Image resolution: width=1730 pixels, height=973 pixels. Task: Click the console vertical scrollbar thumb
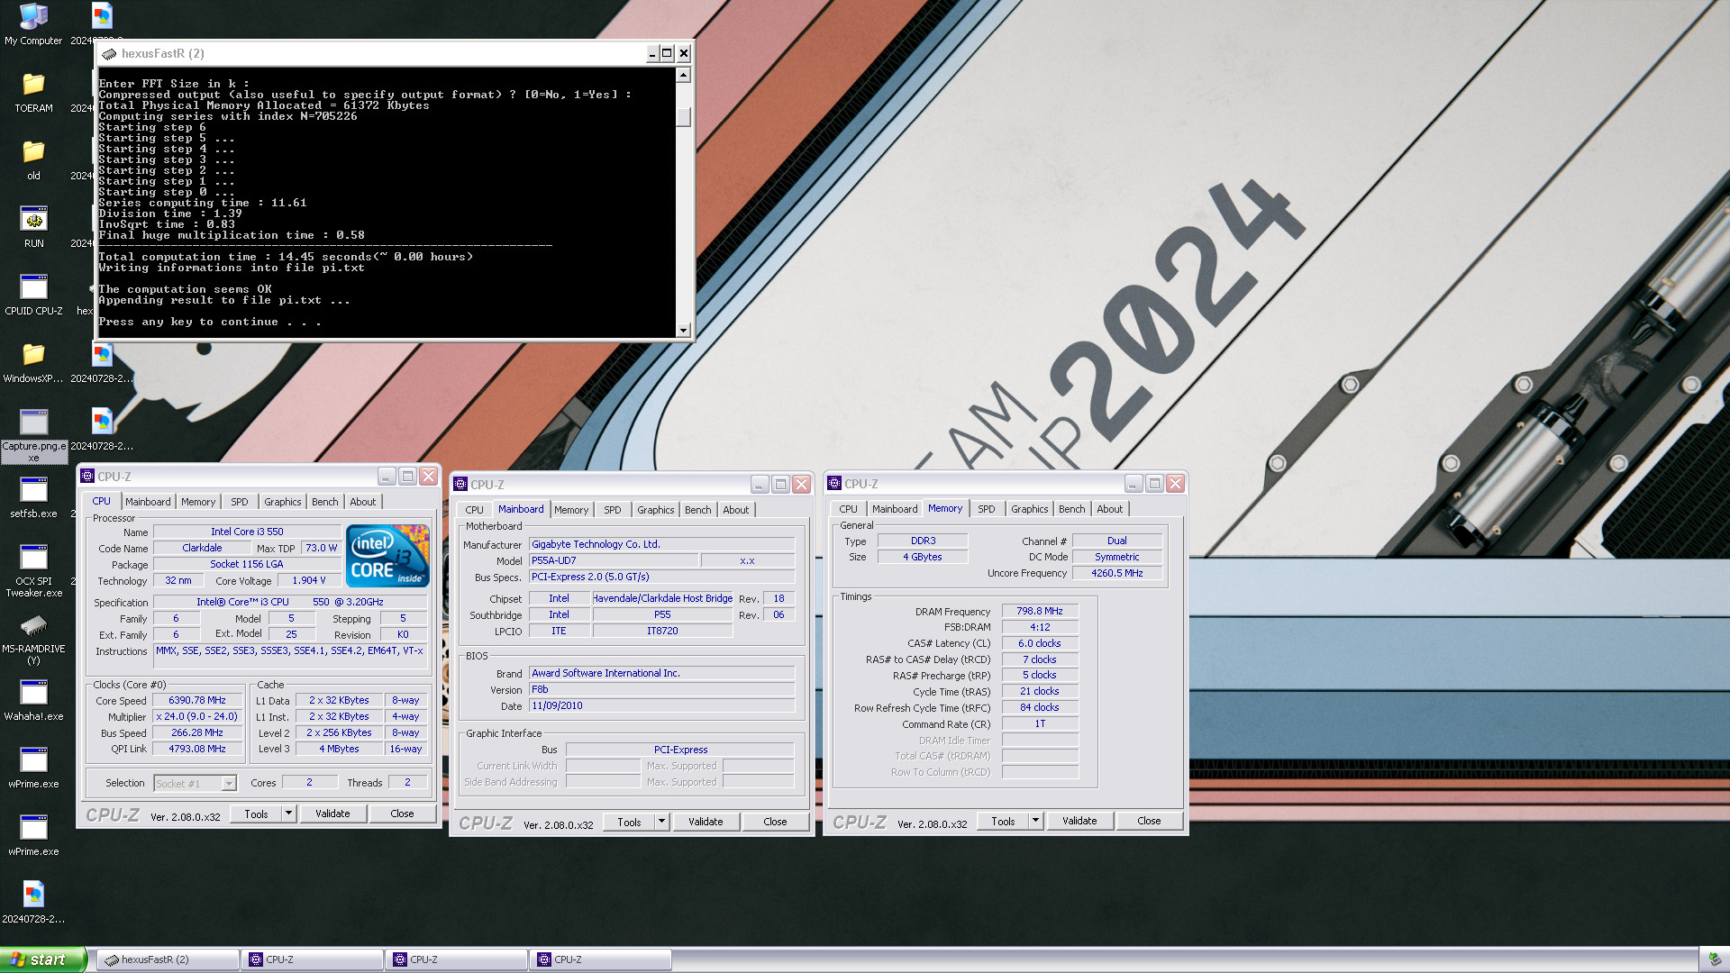[684, 117]
